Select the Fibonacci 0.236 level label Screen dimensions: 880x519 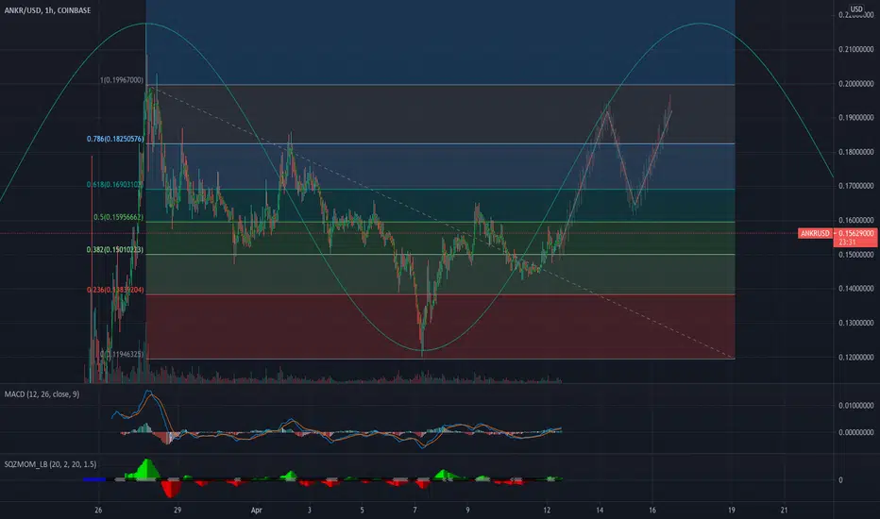[x=115, y=290]
